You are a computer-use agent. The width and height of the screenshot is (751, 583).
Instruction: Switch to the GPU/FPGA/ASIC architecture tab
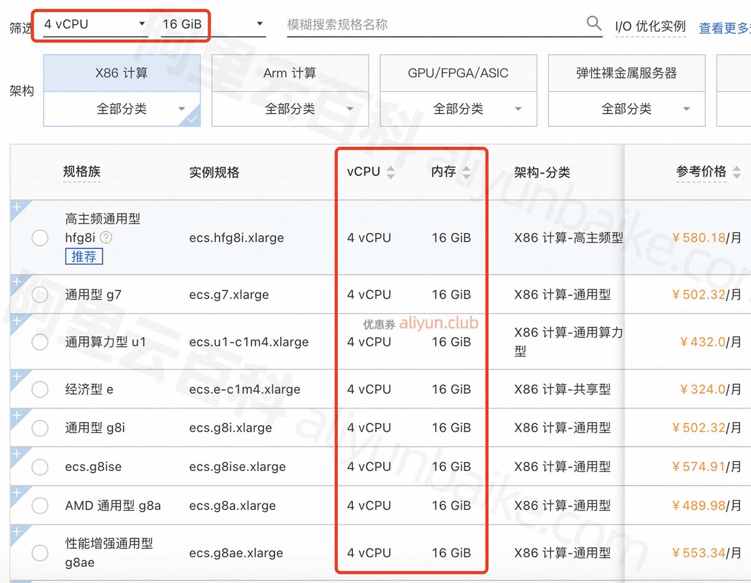(459, 73)
